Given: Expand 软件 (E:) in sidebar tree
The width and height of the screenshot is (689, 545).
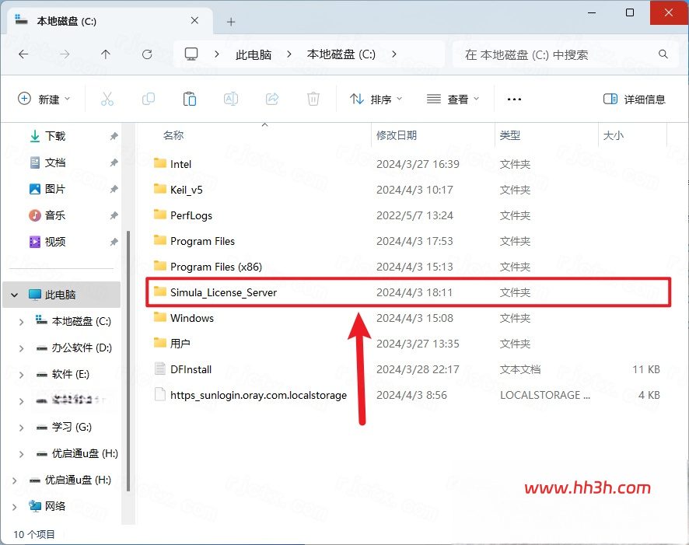Looking at the screenshot, I should tap(22, 375).
